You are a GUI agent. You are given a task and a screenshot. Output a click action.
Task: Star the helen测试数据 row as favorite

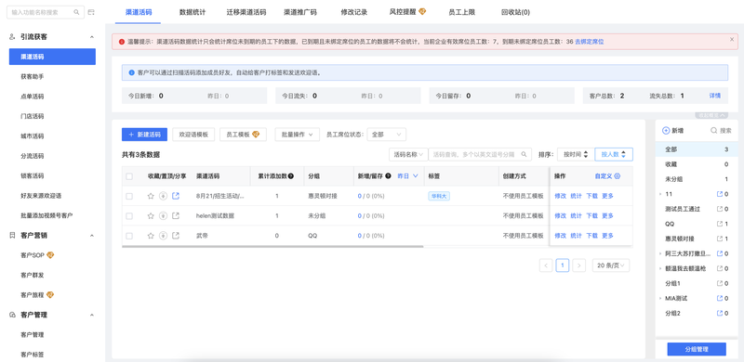tap(151, 216)
